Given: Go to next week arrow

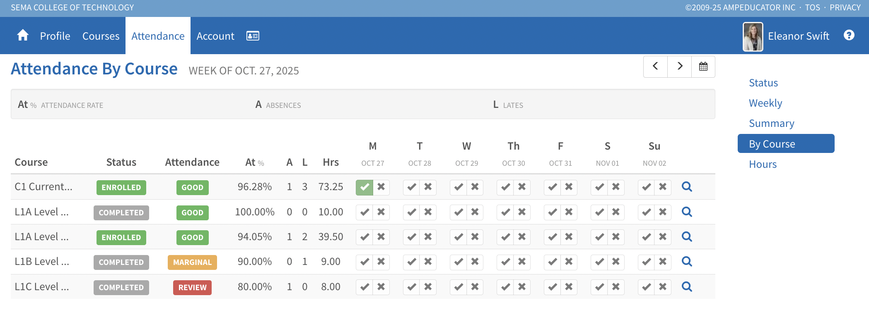Looking at the screenshot, I should click(679, 67).
